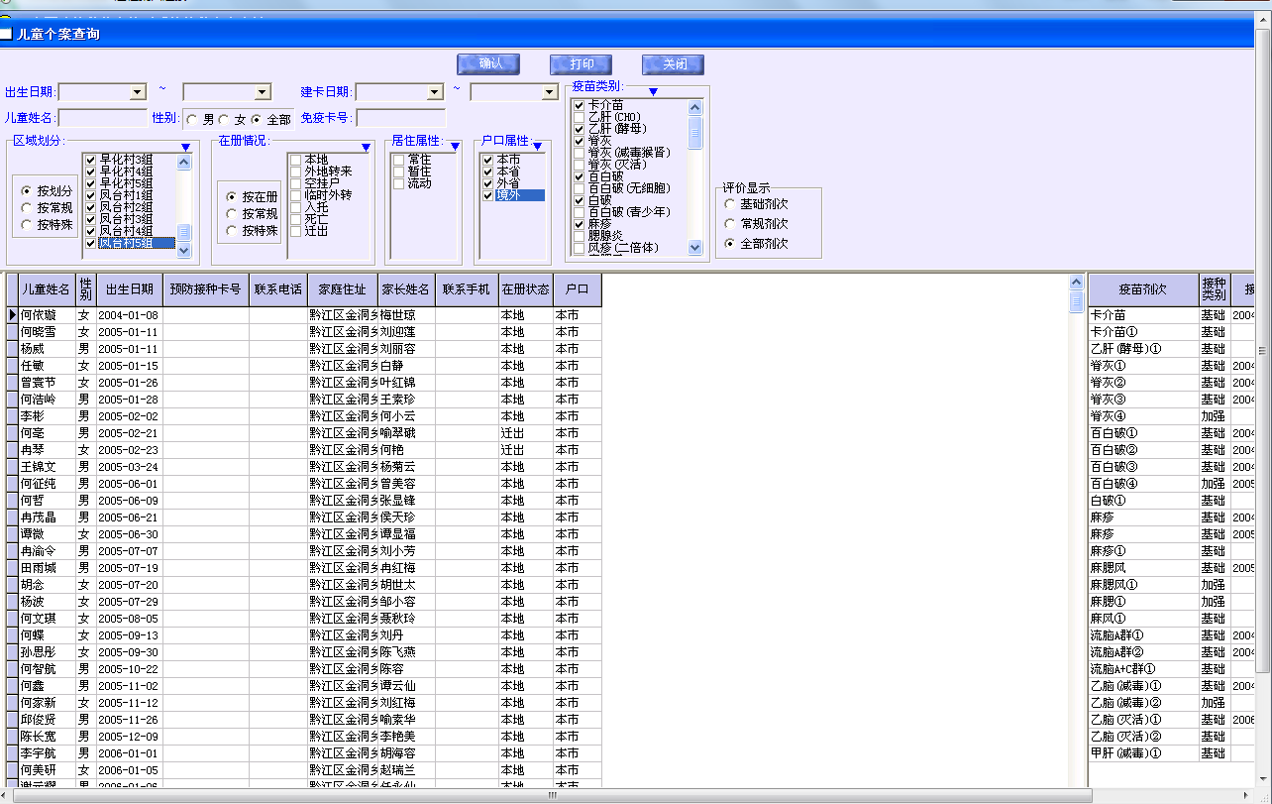This screenshot has width=1272, height=804.
Task: Check the 常住 residence checkbox
Action: (398, 160)
